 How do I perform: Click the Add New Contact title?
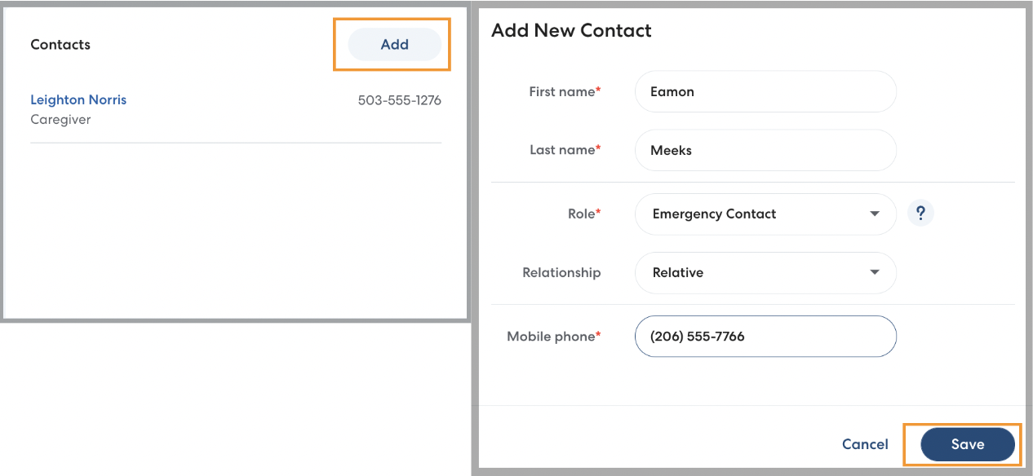pyautogui.click(x=571, y=31)
